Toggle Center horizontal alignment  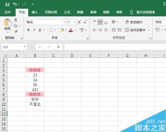click(100, 30)
